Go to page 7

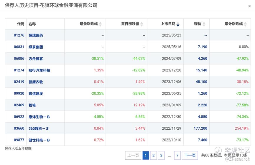pos(177,155)
